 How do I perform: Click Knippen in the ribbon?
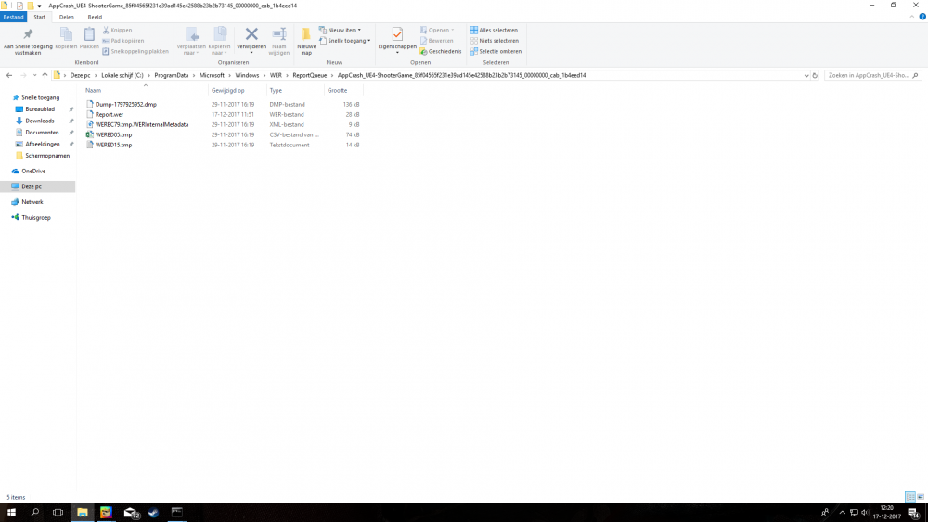pyautogui.click(x=117, y=31)
